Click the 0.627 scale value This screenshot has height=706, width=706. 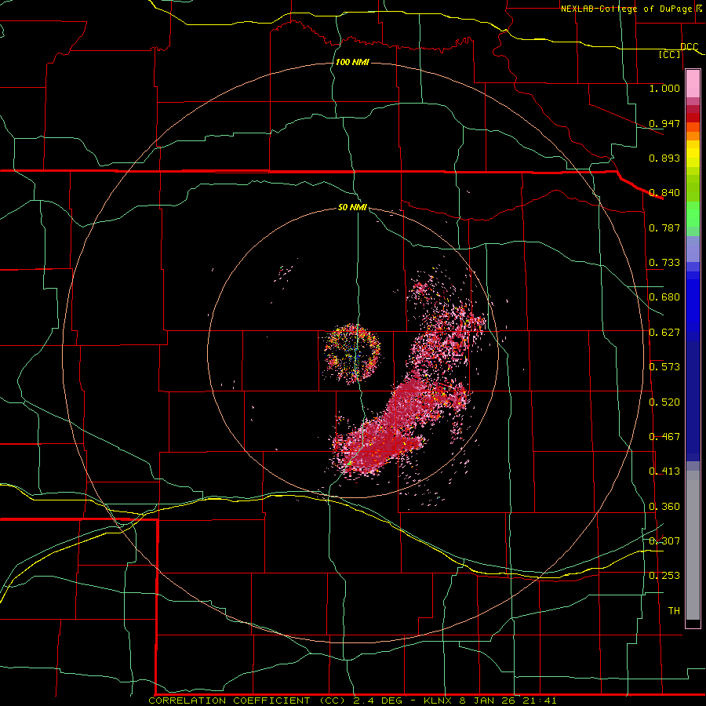coord(664,333)
